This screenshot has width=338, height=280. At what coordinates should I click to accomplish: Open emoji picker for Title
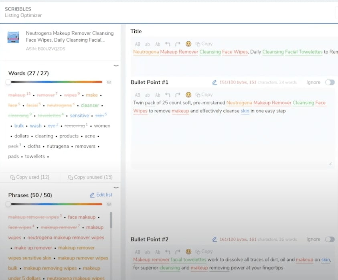point(188,44)
